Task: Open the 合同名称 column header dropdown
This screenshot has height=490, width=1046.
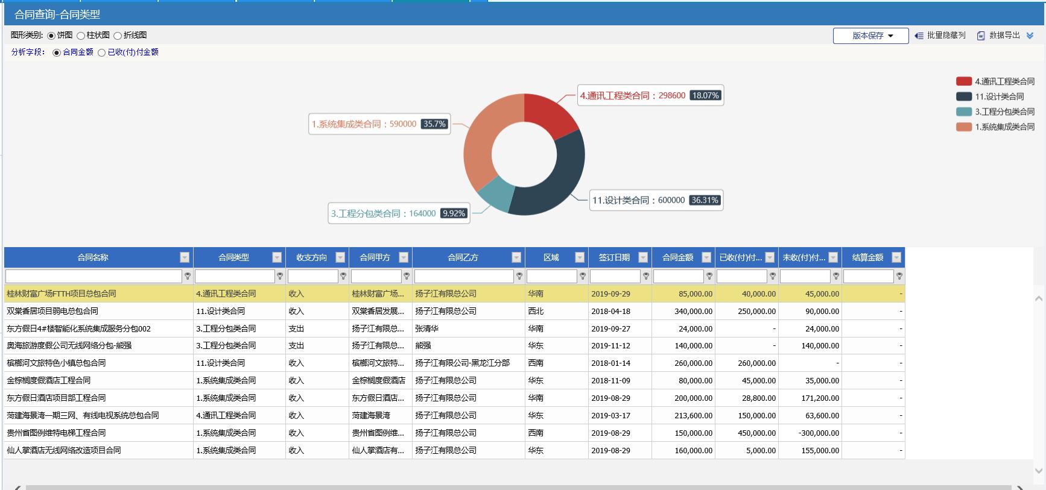Action: point(185,257)
